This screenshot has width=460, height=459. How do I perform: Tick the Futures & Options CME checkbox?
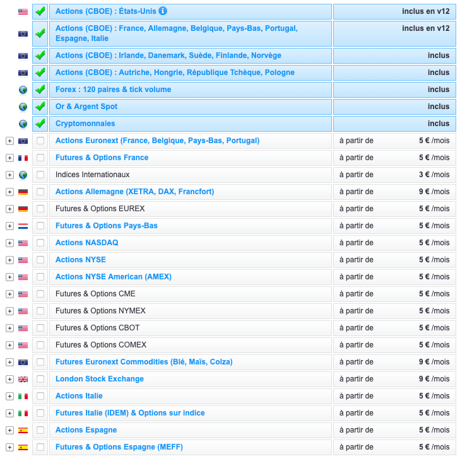click(x=40, y=294)
